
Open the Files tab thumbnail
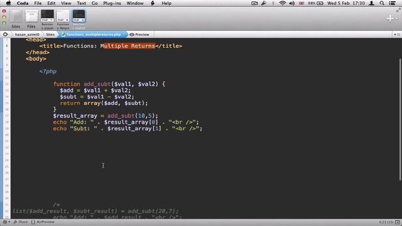coord(31,19)
